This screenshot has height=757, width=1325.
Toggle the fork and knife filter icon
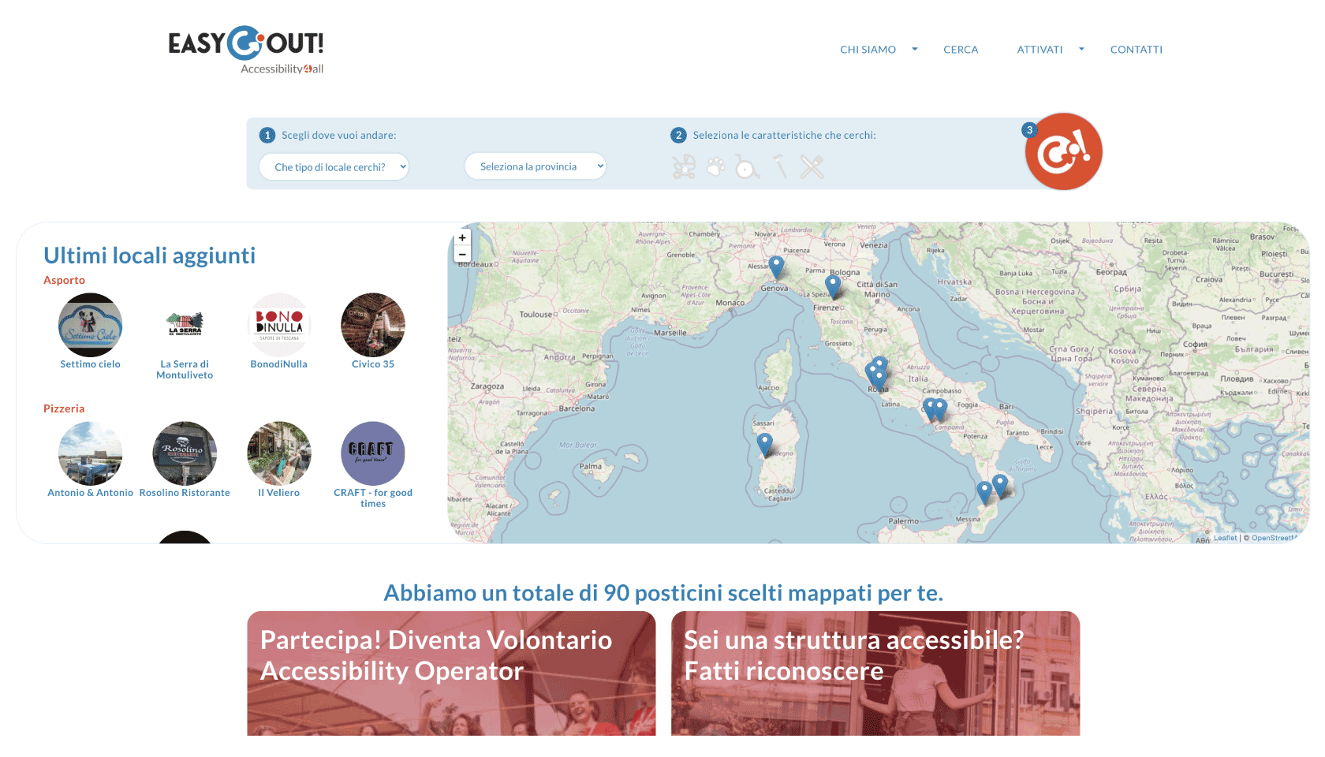coord(812,166)
